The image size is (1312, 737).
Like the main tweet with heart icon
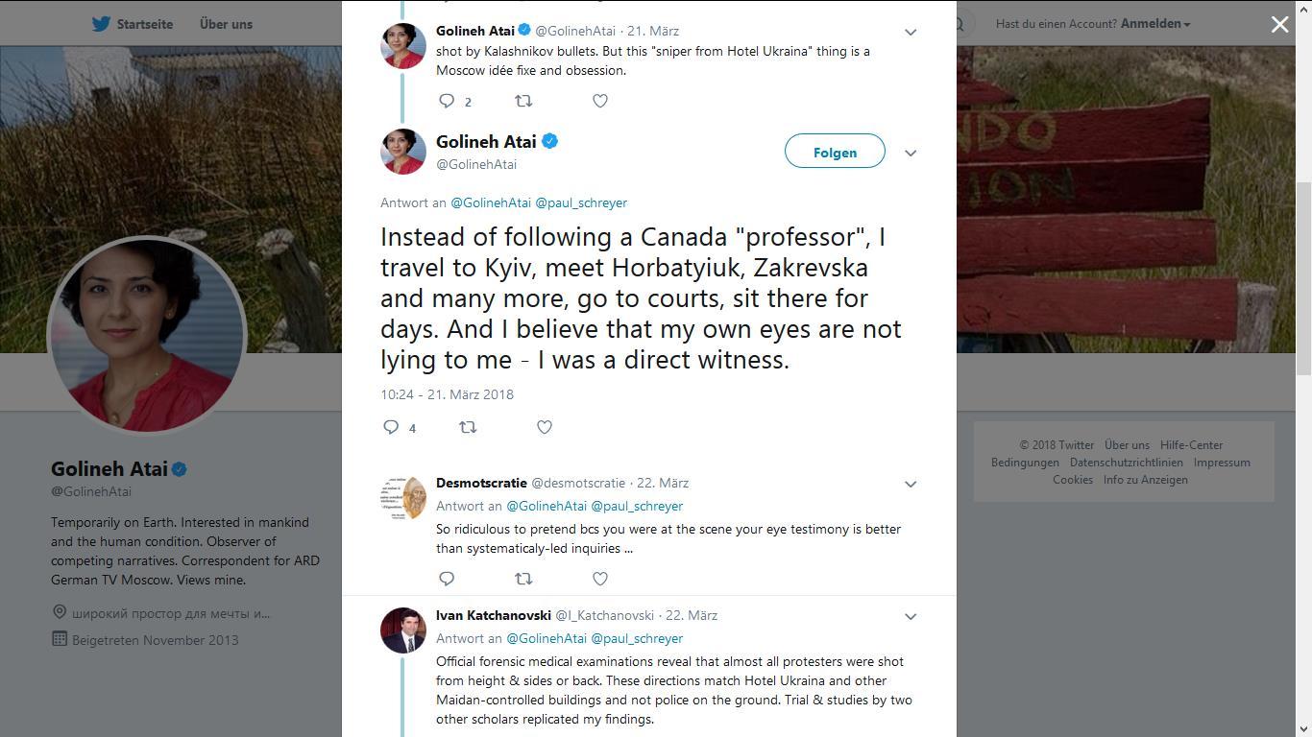point(545,427)
